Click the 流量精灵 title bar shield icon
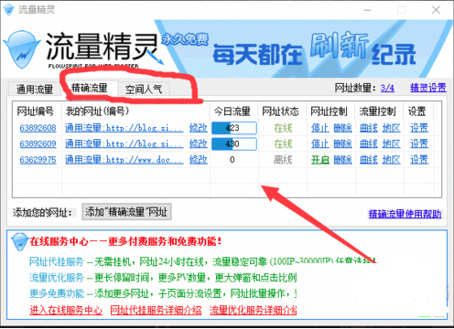 tap(9, 10)
